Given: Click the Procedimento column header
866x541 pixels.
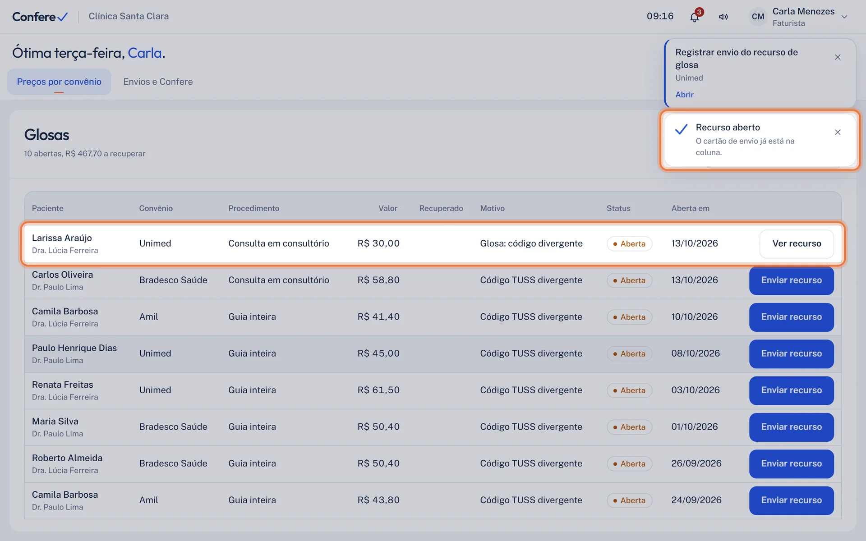Looking at the screenshot, I should click(253, 208).
